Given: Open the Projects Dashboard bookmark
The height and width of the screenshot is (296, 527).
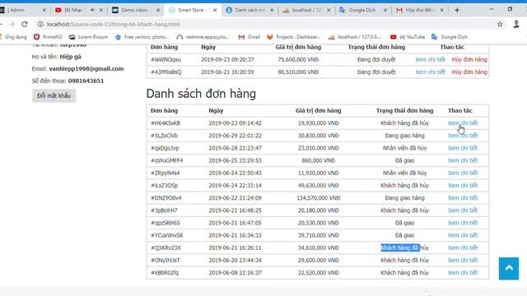Looking at the screenshot, I should 293,37.
